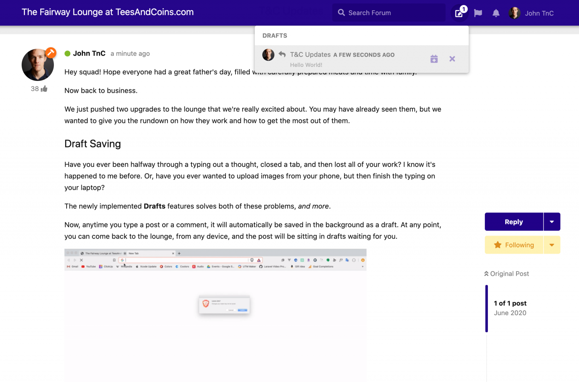Click the header user avatar

(514, 13)
